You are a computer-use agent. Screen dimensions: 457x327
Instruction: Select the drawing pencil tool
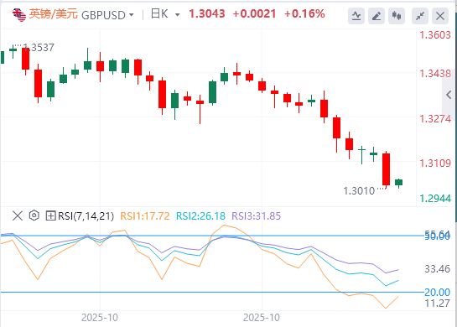[x=377, y=16]
